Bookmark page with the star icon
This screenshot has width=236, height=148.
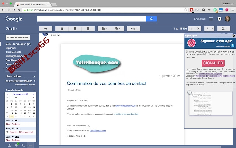[185, 10]
